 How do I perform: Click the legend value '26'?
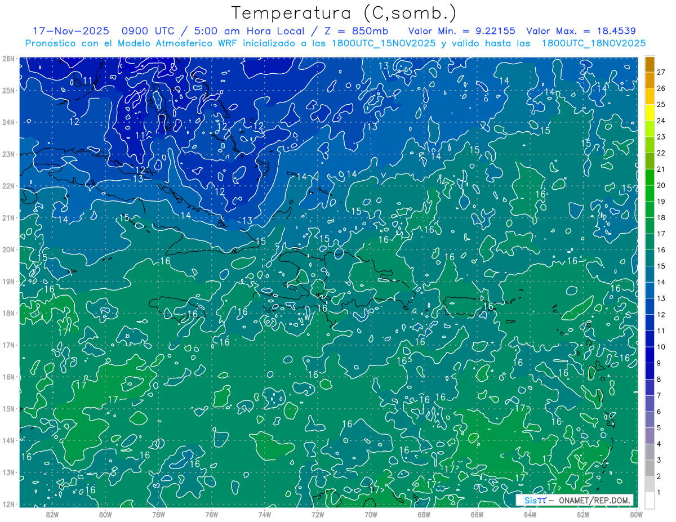[x=661, y=88]
